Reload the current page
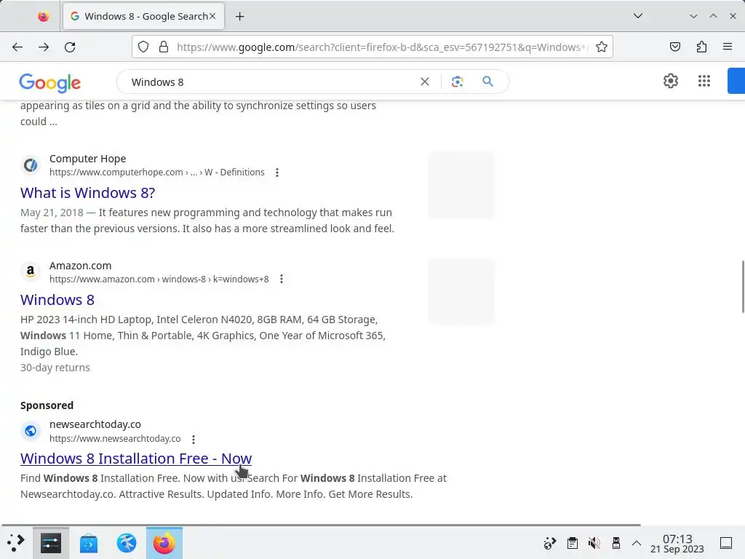This screenshot has height=559, width=745. point(70,47)
